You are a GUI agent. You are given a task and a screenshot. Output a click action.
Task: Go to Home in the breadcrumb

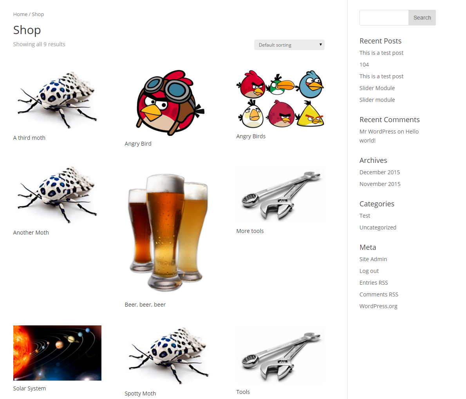(20, 14)
